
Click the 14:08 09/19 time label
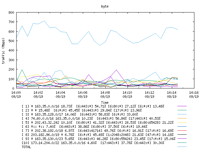(105, 94)
